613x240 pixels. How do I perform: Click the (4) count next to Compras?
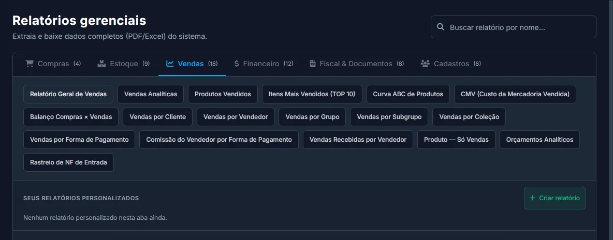click(x=77, y=64)
